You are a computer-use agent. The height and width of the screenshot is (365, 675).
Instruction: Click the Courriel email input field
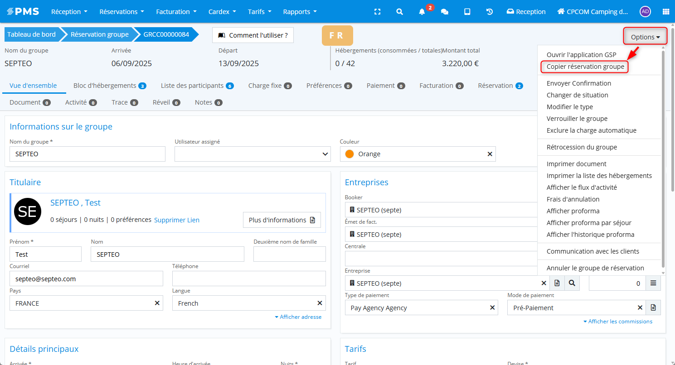tap(86, 279)
